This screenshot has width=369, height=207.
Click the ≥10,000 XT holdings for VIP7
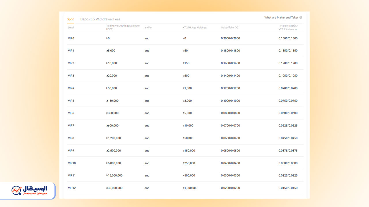coord(188,126)
